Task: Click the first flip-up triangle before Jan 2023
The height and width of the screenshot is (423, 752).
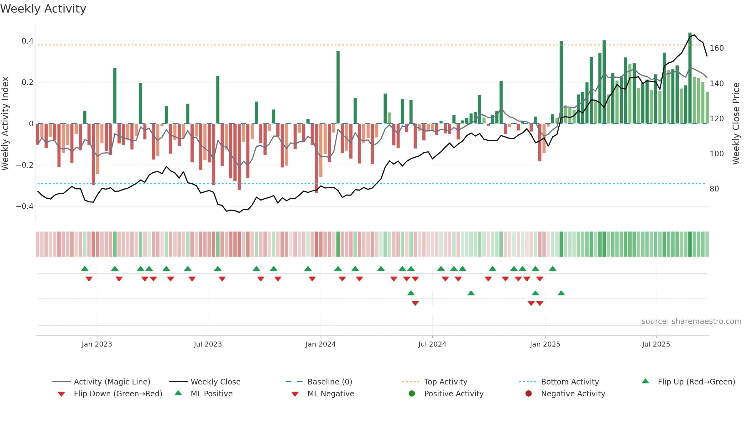Action: [x=85, y=269]
